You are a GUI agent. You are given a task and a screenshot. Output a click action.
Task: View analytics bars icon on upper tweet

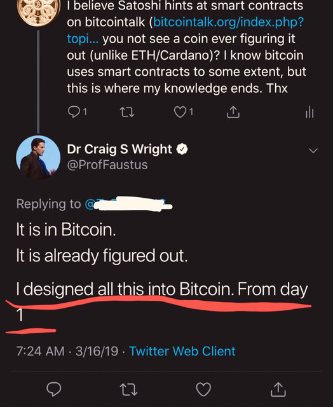(x=309, y=113)
